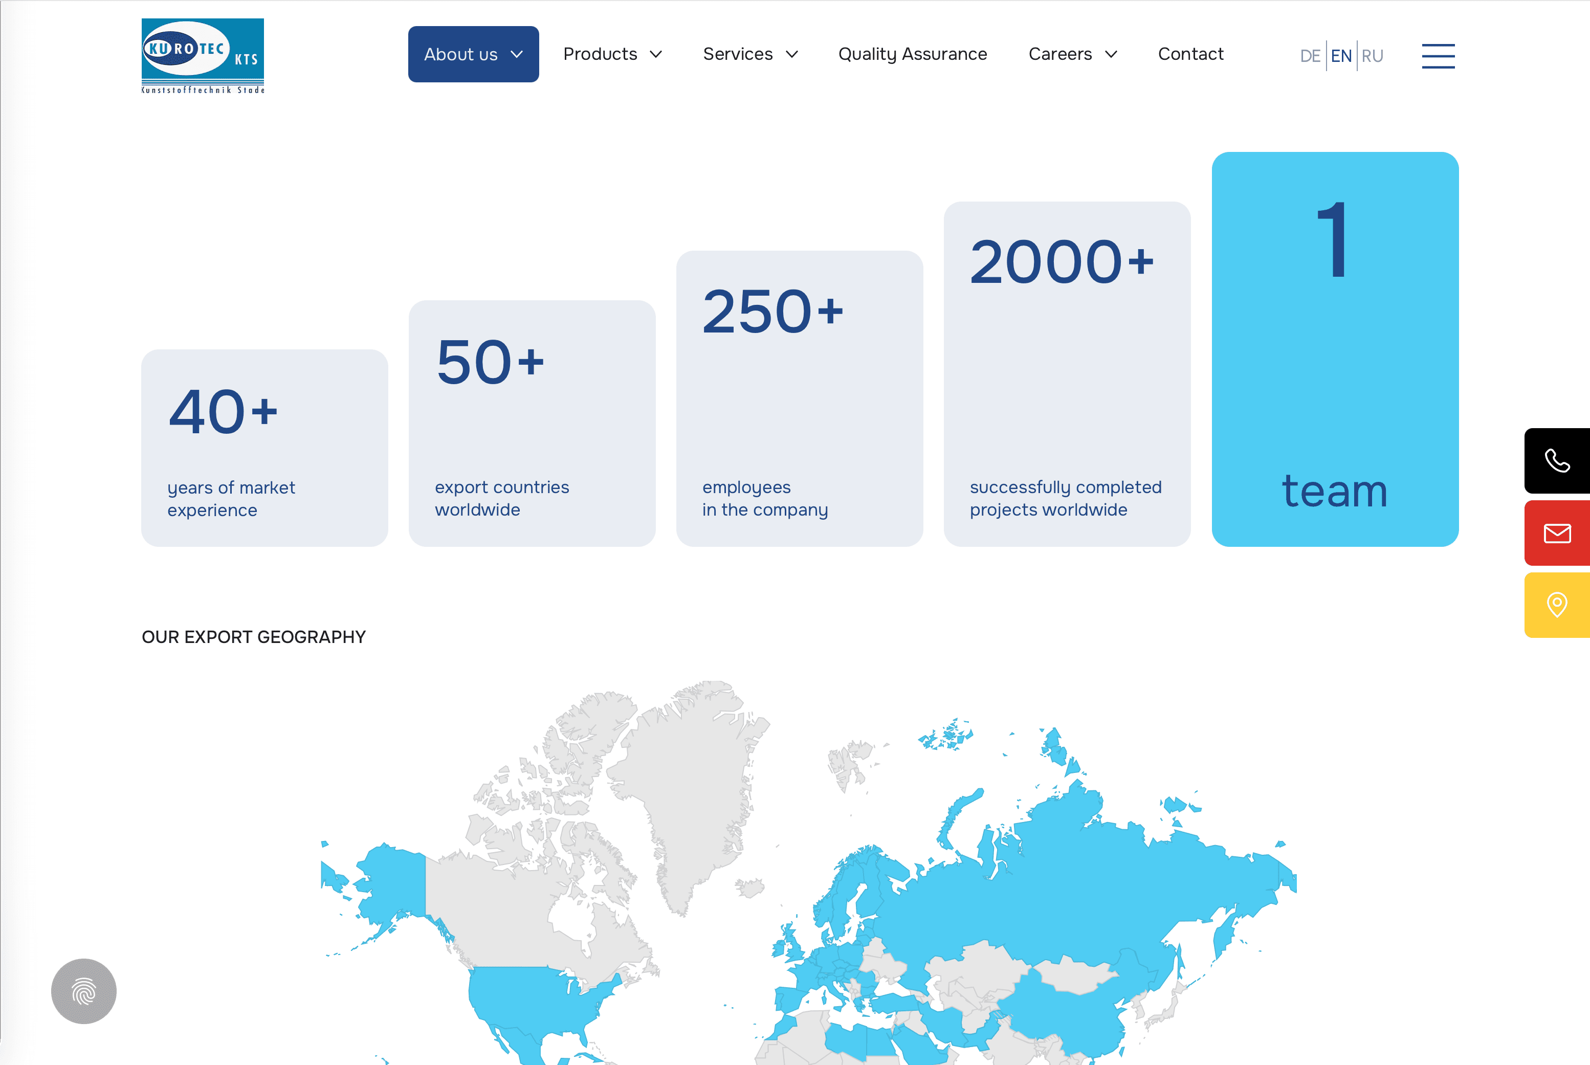This screenshot has height=1065, width=1590.
Task: Open the hamburger navigation menu
Action: (x=1438, y=56)
